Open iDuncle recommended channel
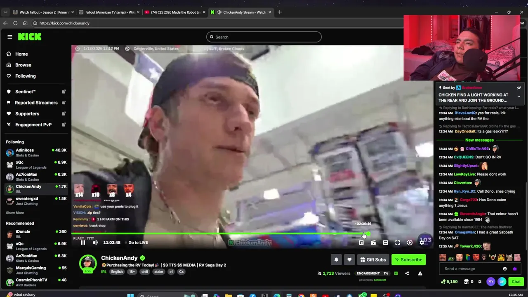Image resolution: width=528 pixels, height=297 pixels. (x=36, y=234)
